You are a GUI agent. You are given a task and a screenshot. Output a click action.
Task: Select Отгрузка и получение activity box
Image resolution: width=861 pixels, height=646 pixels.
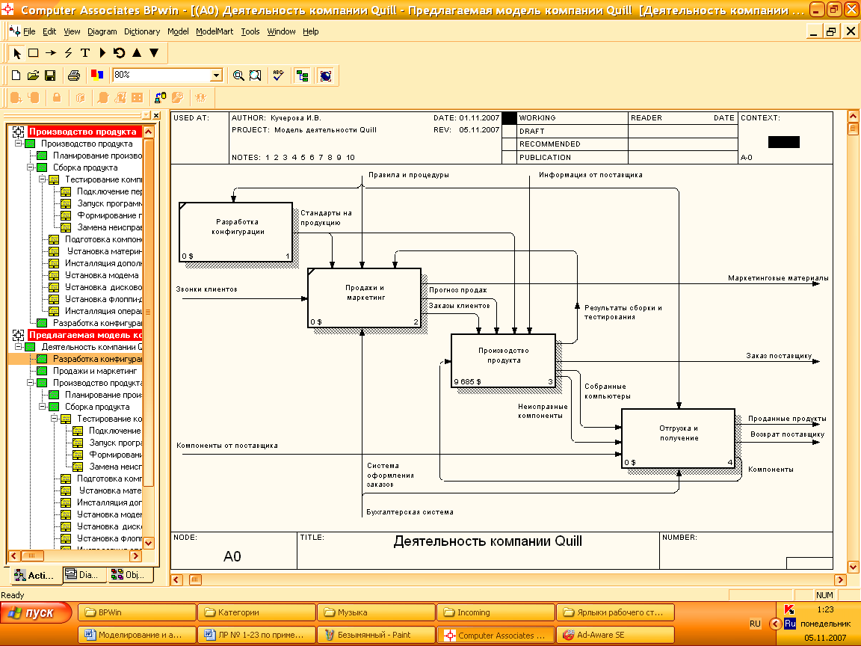click(x=678, y=438)
